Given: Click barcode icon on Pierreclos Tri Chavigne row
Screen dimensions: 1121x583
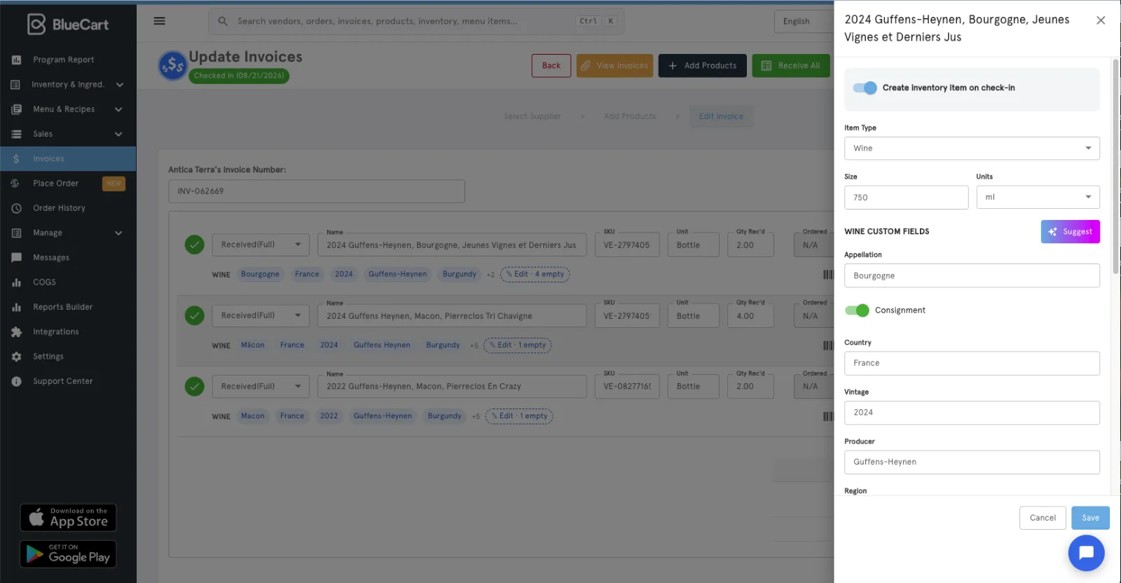Looking at the screenshot, I should pos(828,345).
